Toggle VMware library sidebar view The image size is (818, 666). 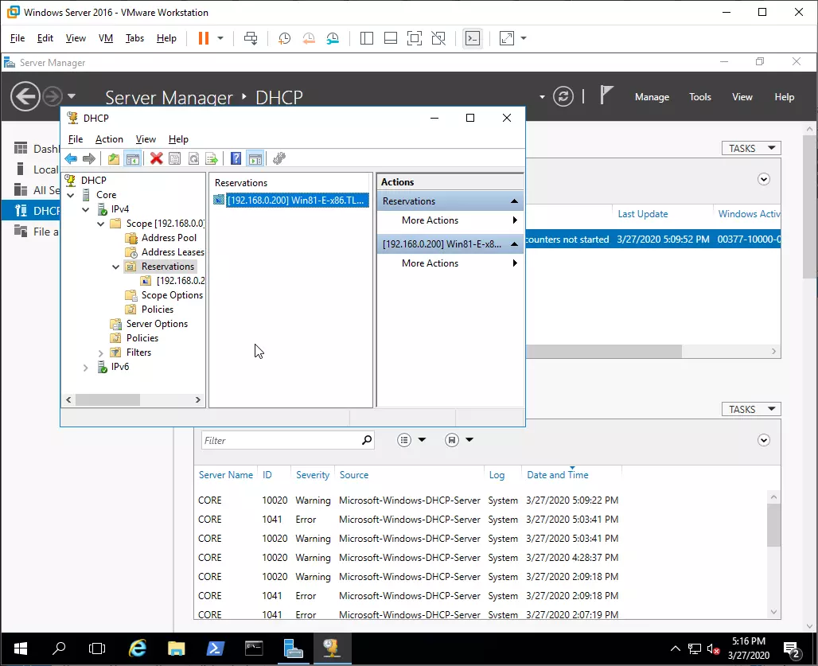coord(367,38)
